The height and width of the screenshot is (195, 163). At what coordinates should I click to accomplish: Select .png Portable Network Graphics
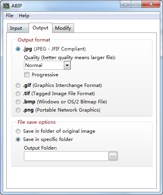click(18, 110)
